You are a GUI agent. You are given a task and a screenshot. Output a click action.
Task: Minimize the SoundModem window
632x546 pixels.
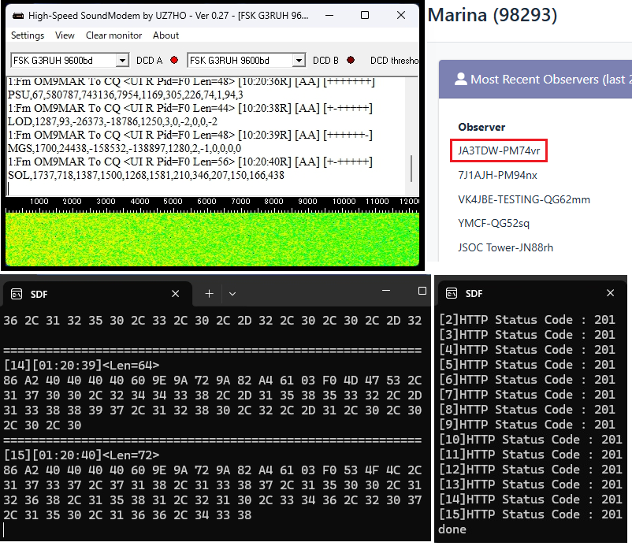tap(329, 15)
